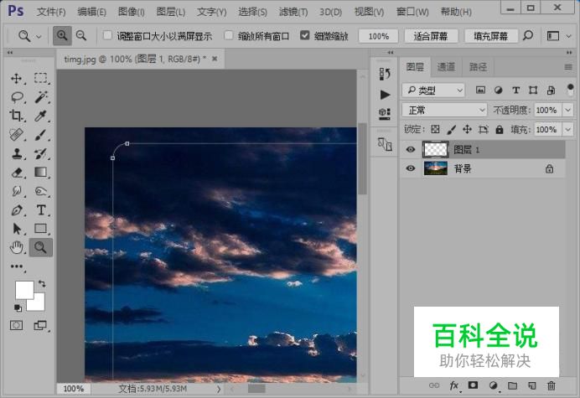This screenshot has height=398, width=580.
Task: Toggle lock position
Action: (467, 129)
